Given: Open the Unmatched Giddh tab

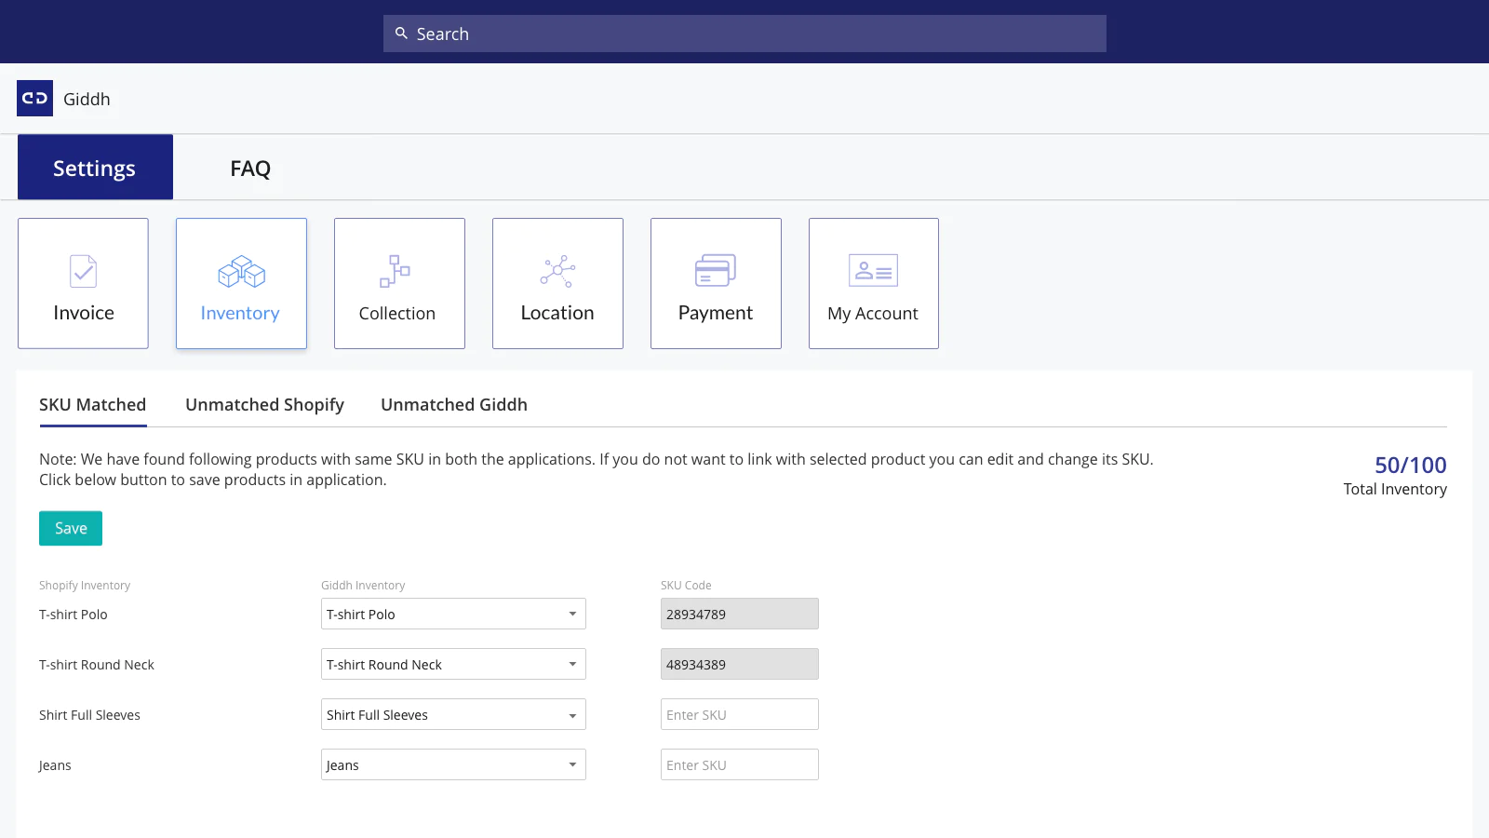Looking at the screenshot, I should (x=454, y=405).
